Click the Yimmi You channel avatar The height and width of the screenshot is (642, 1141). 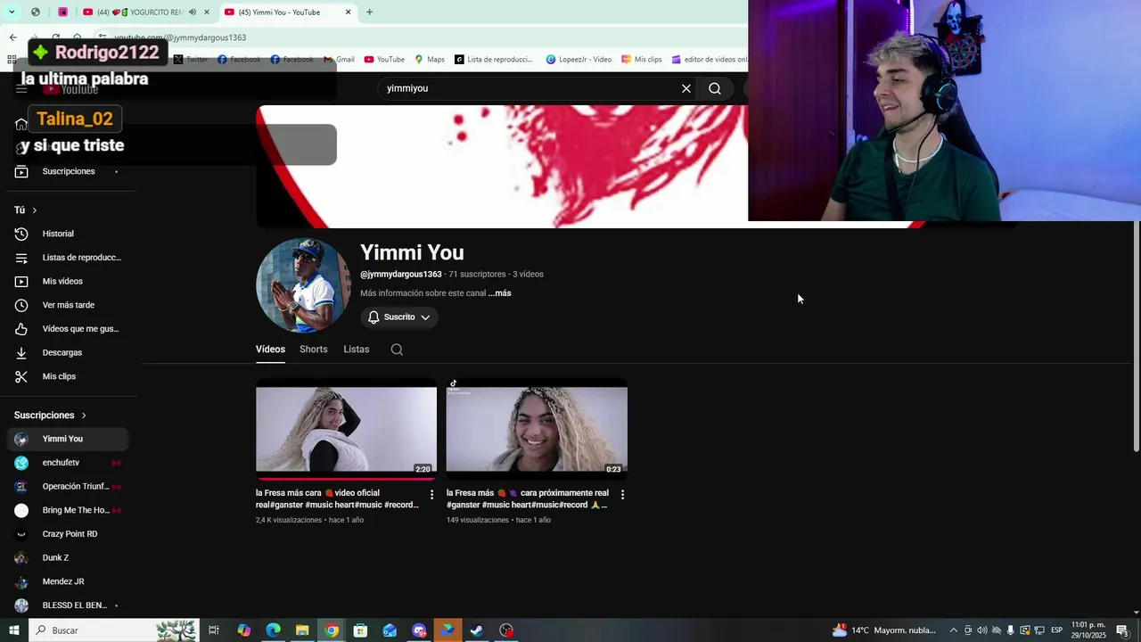[303, 285]
